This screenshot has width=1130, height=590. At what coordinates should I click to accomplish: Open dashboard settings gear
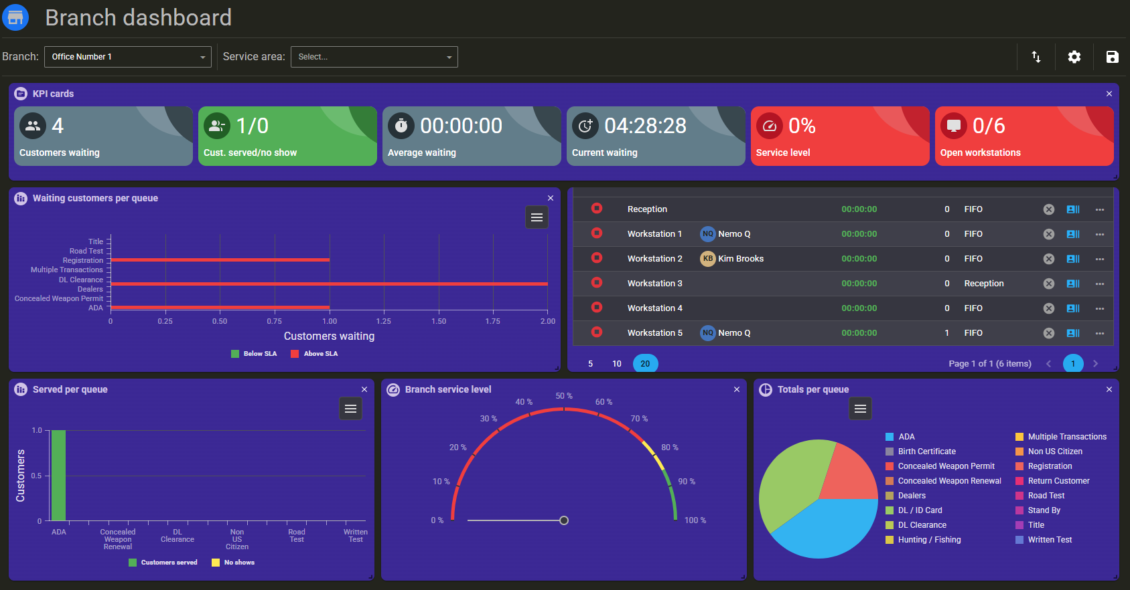click(x=1074, y=57)
